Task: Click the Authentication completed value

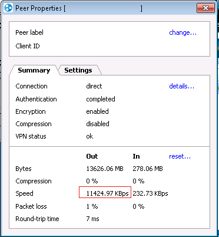Action: point(101,99)
